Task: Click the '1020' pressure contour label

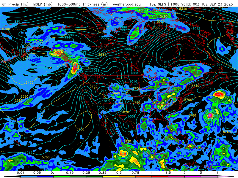Action: coord(29,107)
